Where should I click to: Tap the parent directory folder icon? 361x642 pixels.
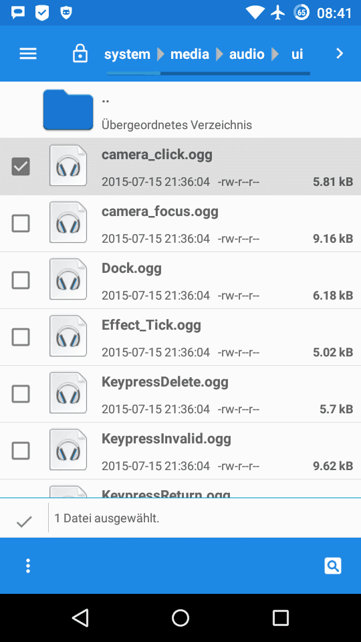point(68,110)
